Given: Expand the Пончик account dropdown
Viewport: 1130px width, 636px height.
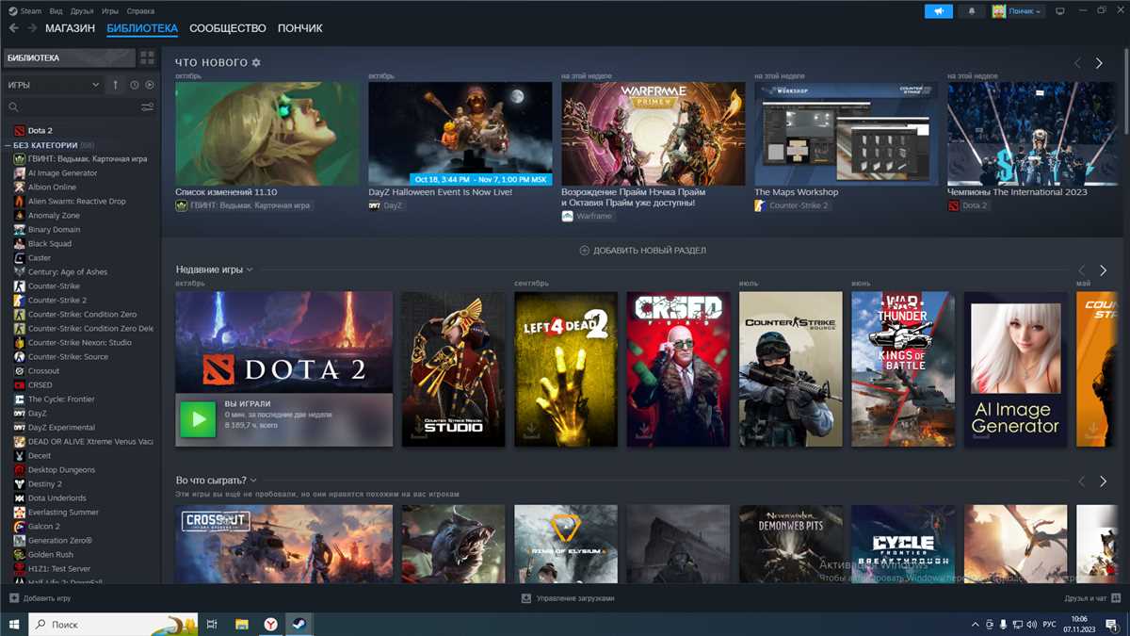Looking at the screenshot, I should [1018, 11].
